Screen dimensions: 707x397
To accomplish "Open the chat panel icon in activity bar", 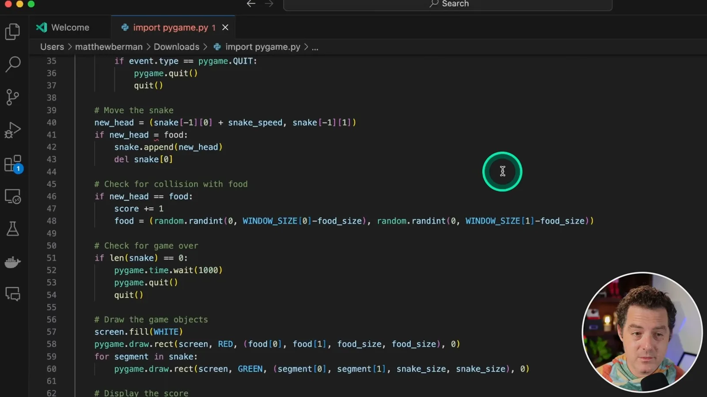I will pyautogui.click(x=12, y=294).
